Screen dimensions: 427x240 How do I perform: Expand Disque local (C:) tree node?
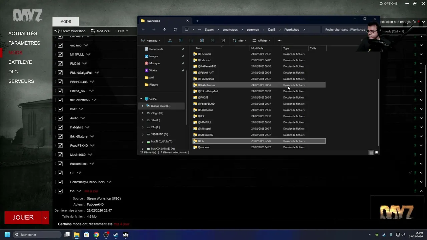[x=143, y=106]
